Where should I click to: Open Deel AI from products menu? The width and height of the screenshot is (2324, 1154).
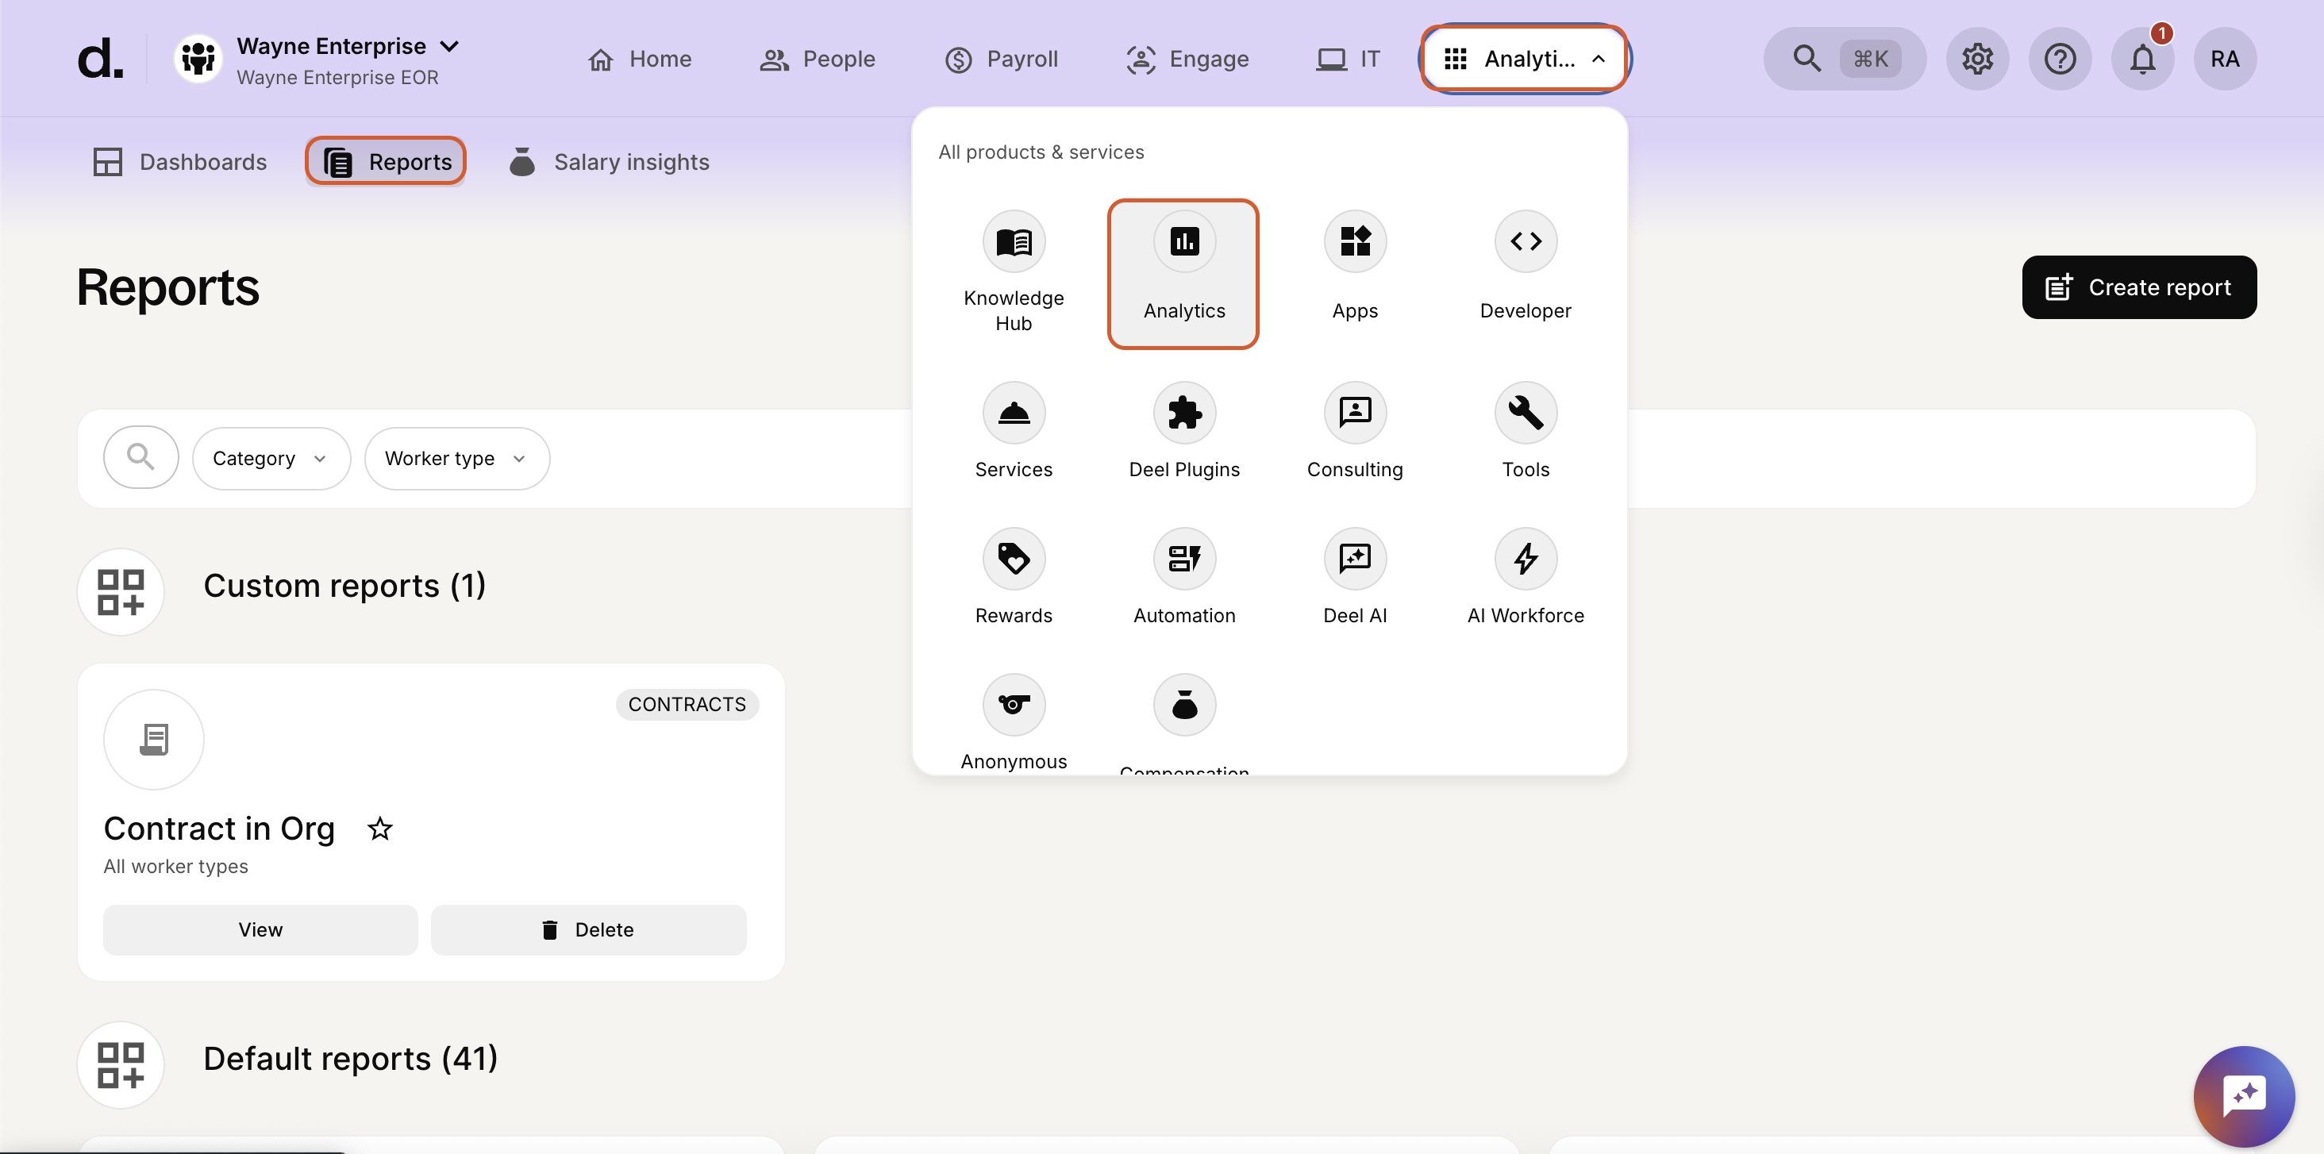point(1354,560)
